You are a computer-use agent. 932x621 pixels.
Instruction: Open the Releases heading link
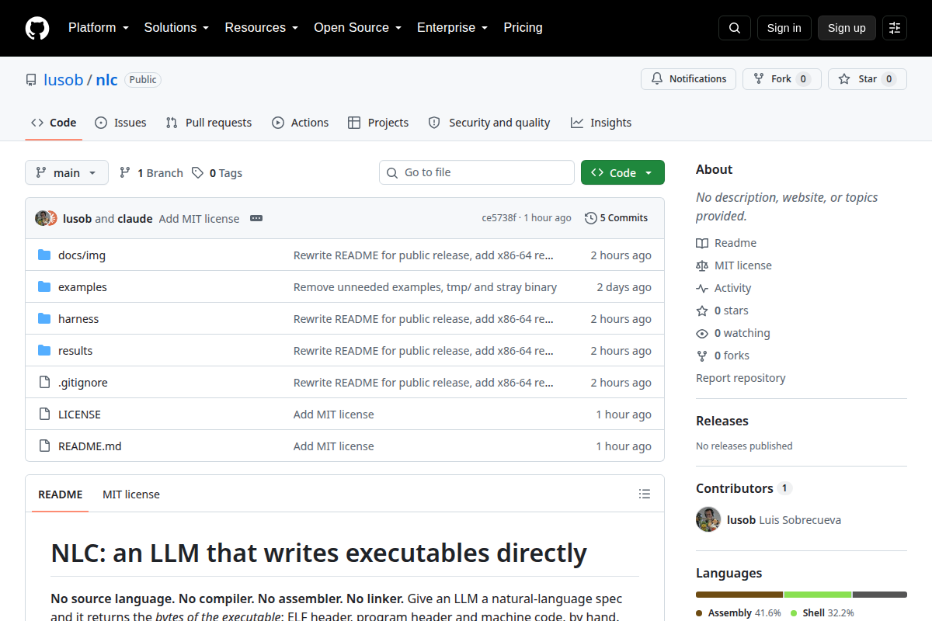click(x=722, y=421)
